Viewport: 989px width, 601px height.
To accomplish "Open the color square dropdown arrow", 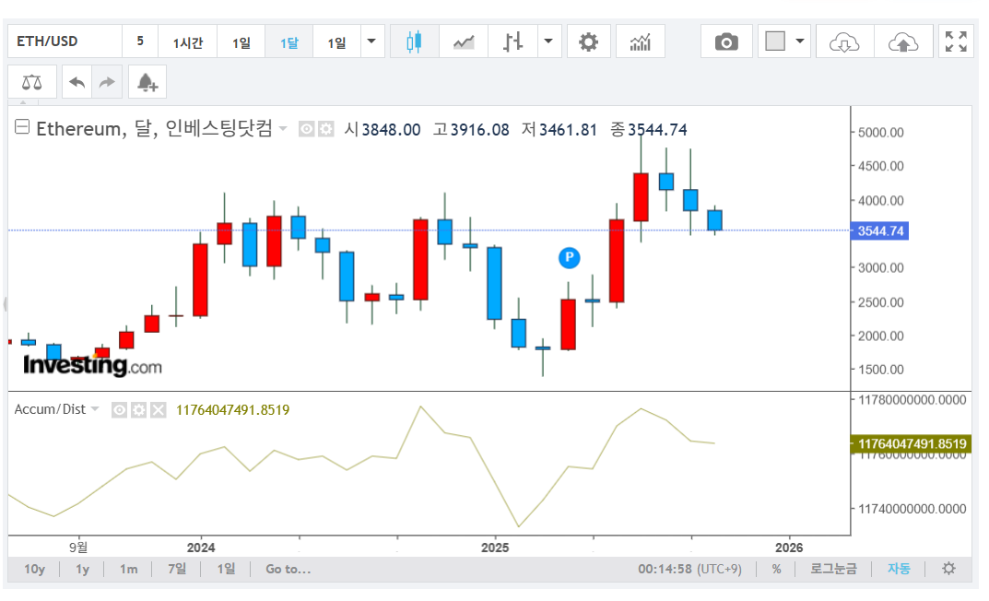I will click(x=800, y=41).
